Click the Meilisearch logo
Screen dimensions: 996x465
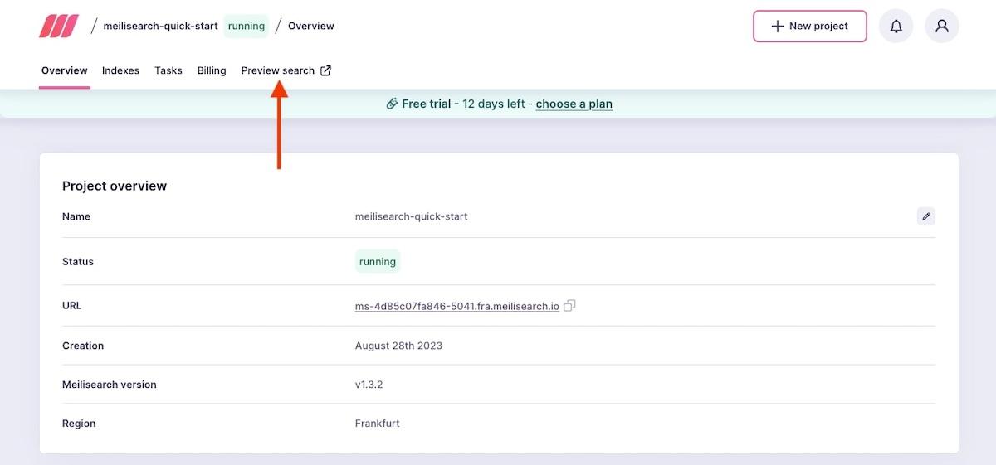pos(58,26)
